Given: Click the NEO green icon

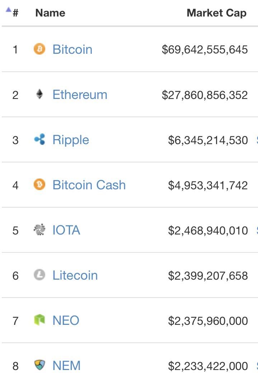Looking at the screenshot, I should (40, 320).
